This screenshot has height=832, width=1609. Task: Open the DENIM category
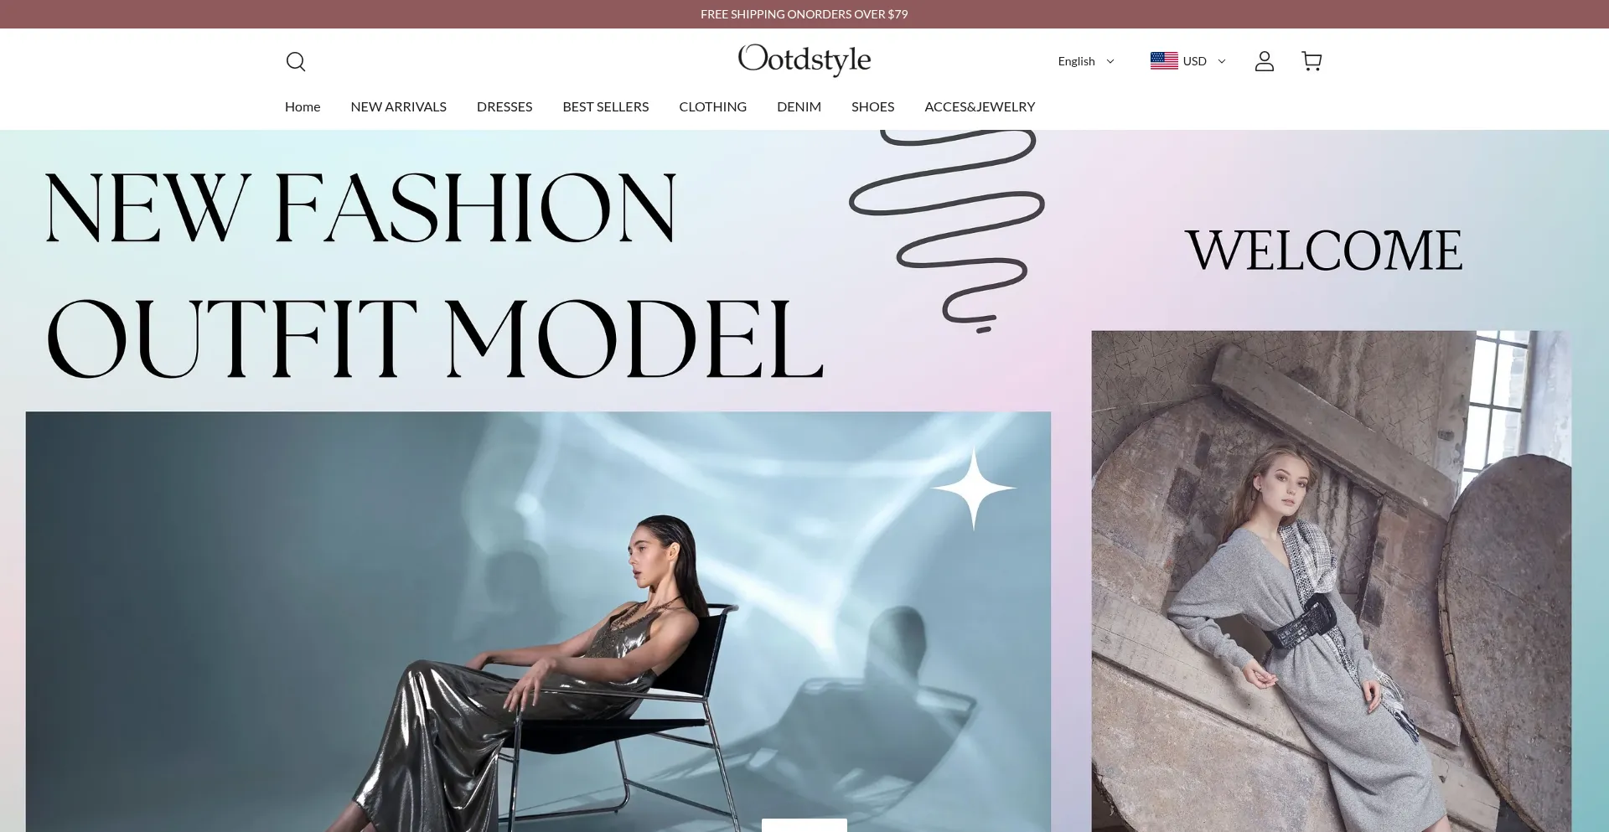tap(799, 106)
